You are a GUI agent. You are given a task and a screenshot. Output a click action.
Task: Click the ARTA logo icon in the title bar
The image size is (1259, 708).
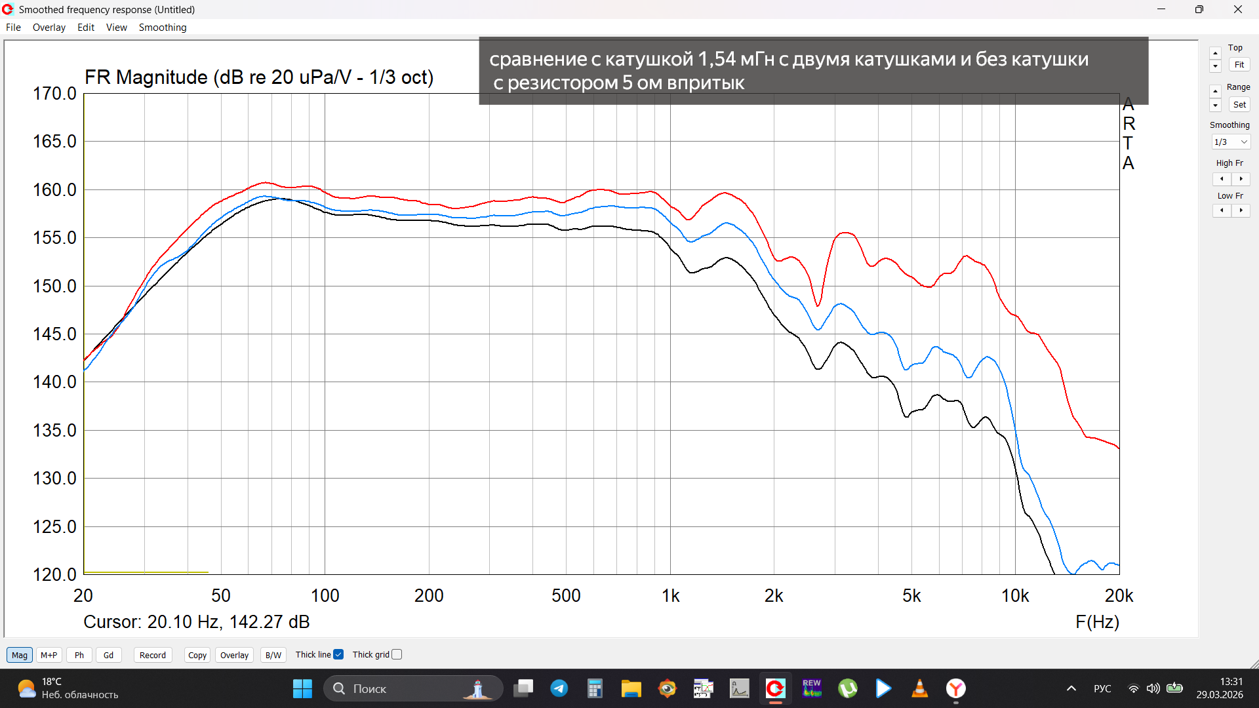coord(7,9)
